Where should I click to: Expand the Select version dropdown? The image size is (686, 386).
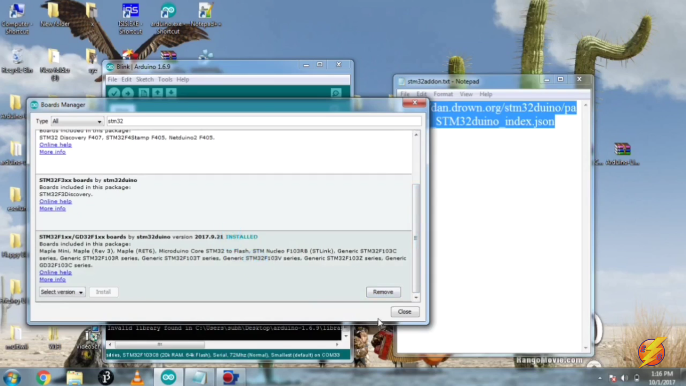coord(62,292)
